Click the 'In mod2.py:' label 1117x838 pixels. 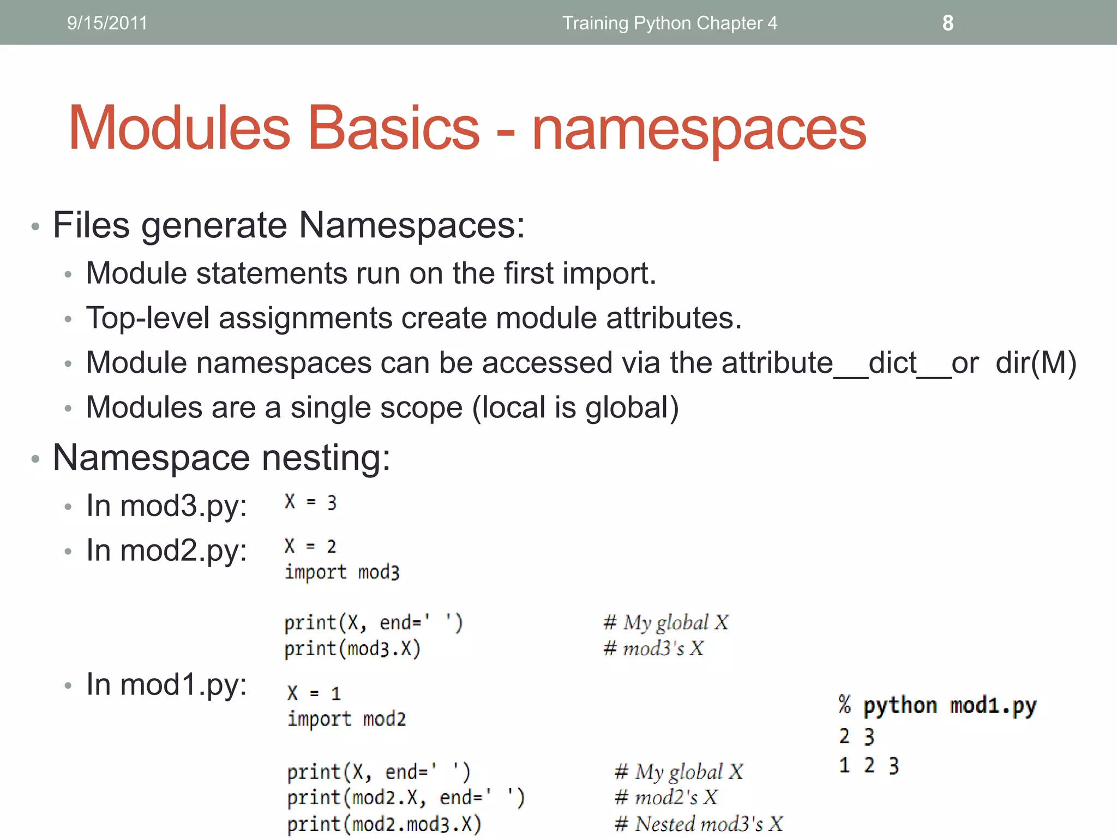(x=166, y=550)
